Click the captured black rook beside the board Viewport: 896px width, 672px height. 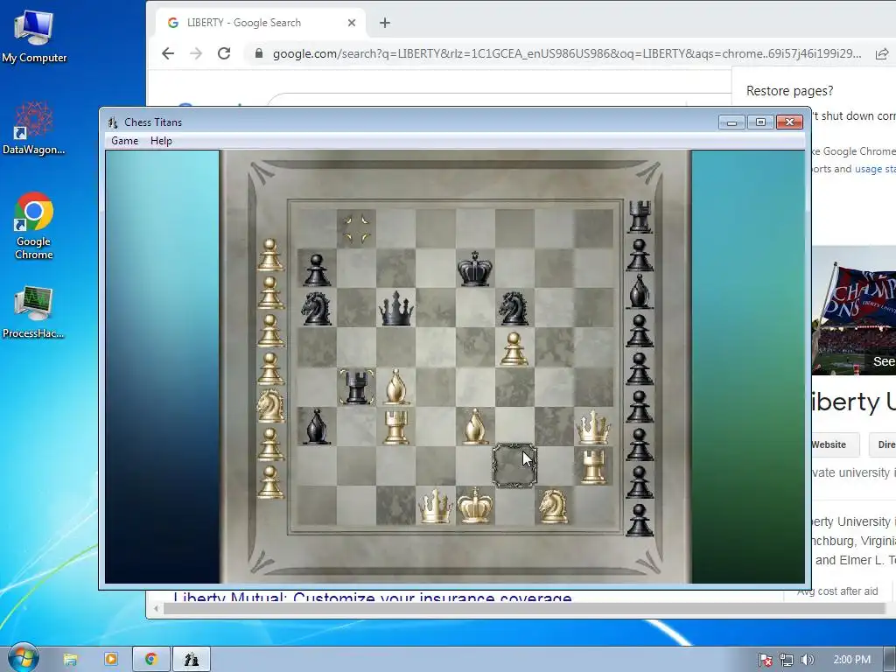click(640, 217)
